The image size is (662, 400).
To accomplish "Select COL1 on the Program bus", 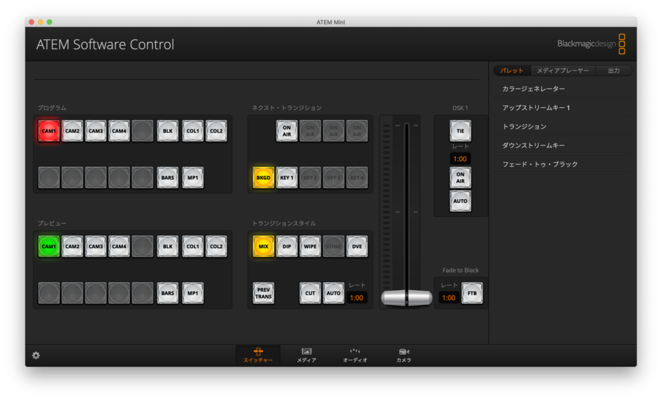I will pos(193,131).
